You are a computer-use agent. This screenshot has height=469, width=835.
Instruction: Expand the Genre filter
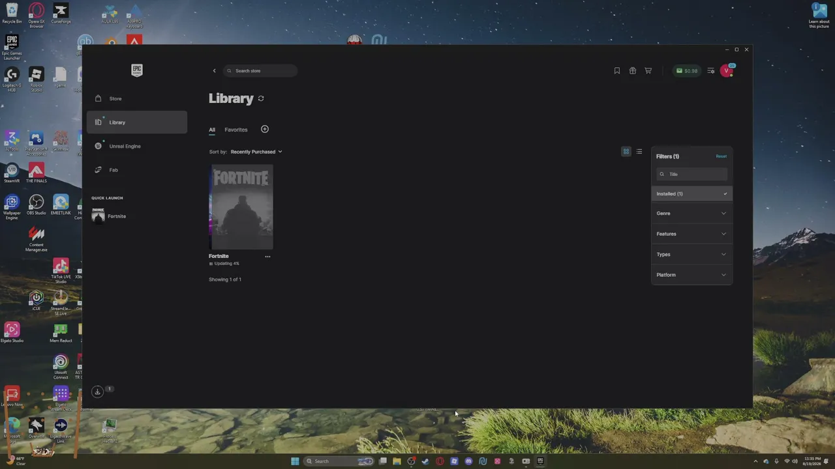(x=691, y=214)
